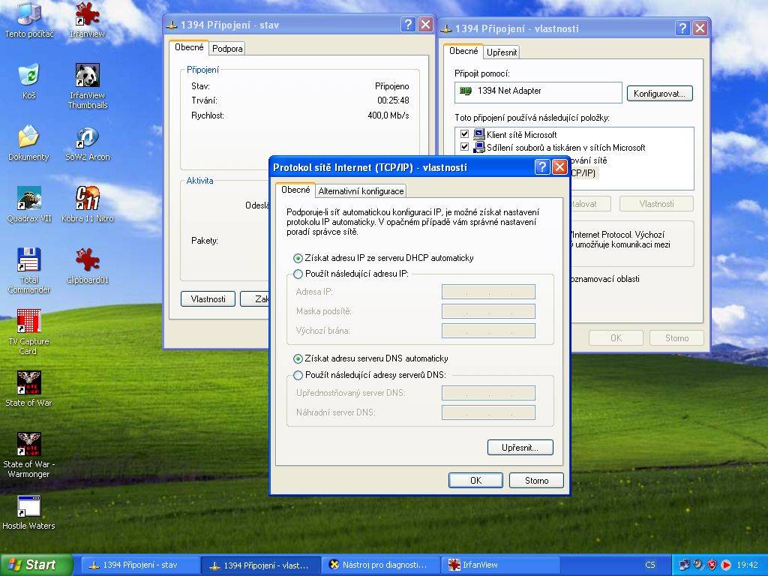Cancel TCP/IP dialog with Storno
Viewport: 768px width, 576px height.
[536, 481]
